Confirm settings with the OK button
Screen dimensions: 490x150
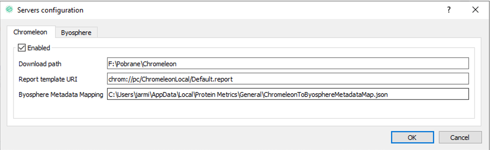pos(412,137)
